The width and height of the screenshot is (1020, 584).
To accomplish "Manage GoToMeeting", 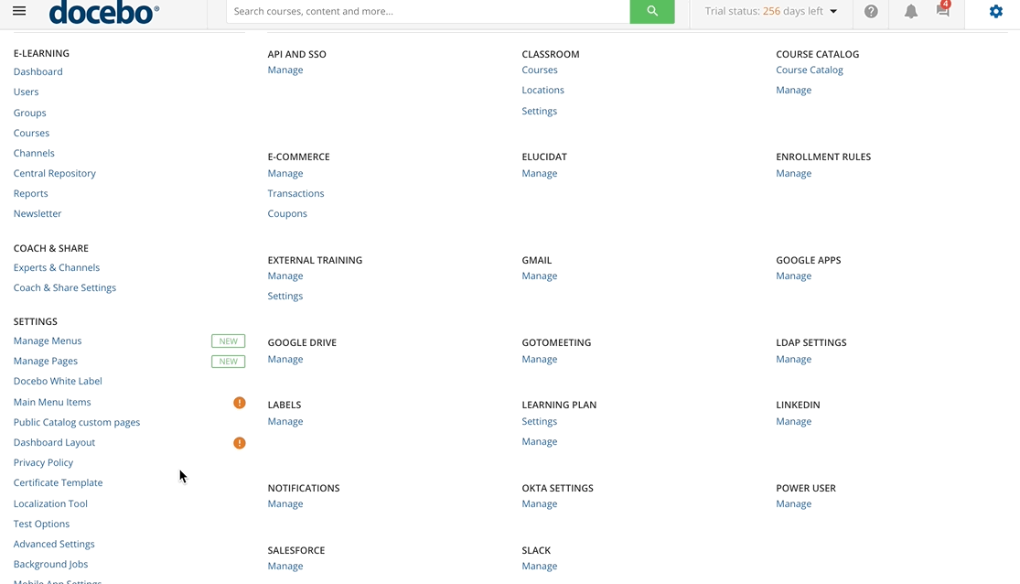I will tap(540, 360).
